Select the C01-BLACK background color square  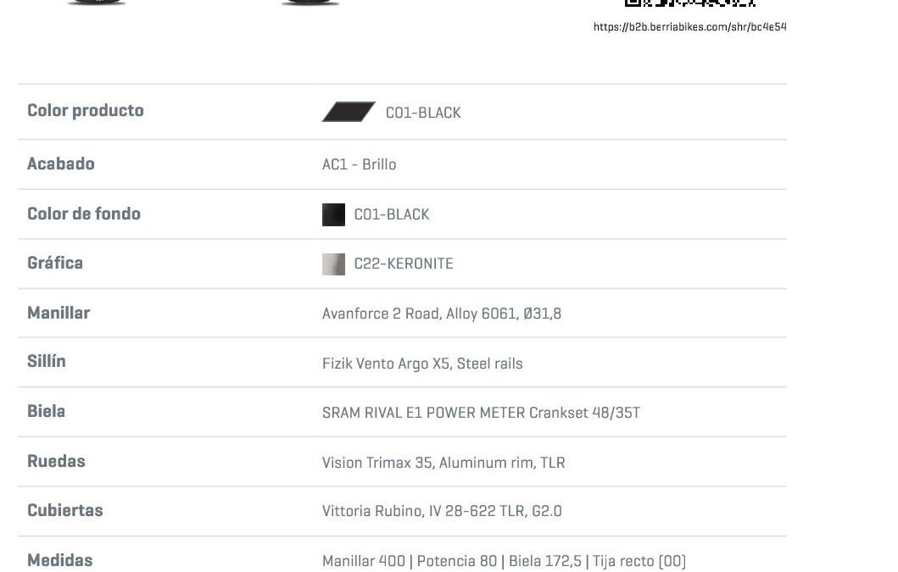333,214
